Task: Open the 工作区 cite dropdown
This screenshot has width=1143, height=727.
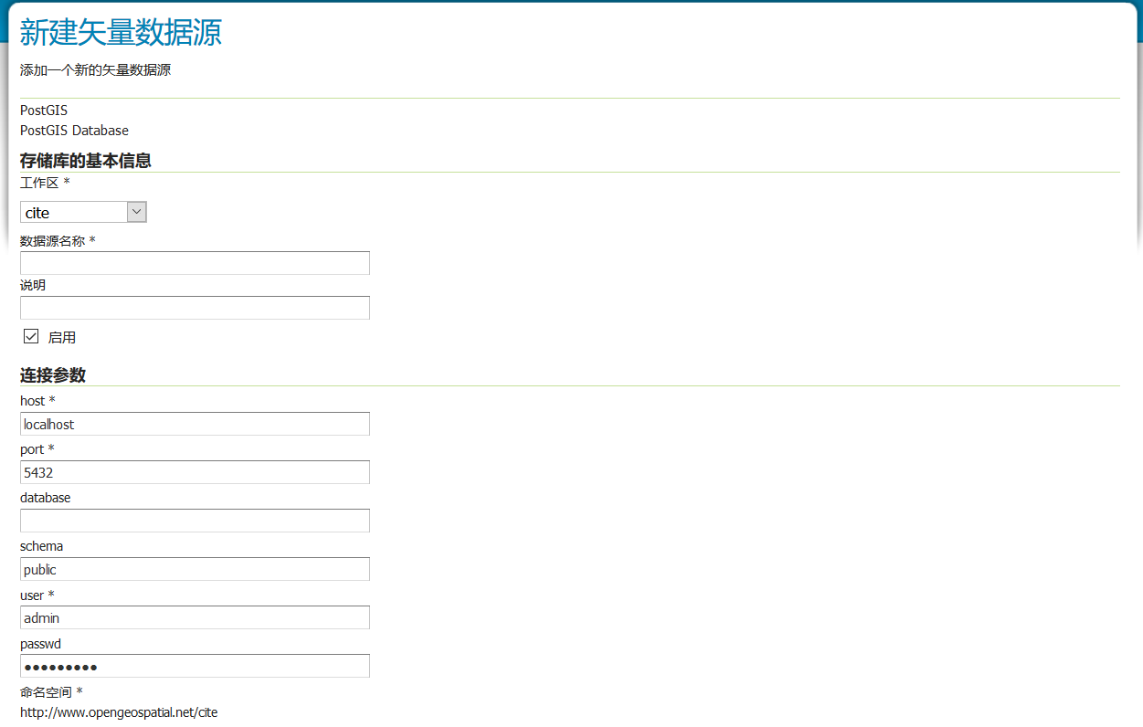Action: coord(83,212)
